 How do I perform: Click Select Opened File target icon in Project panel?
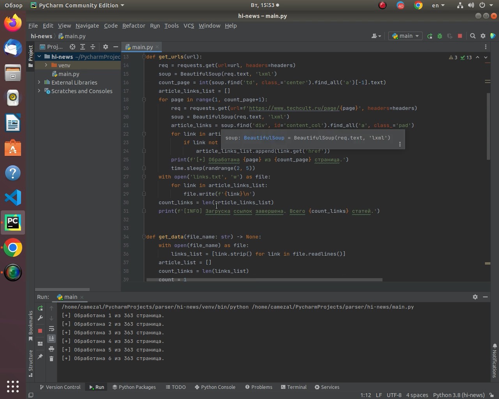pyautogui.click(x=73, y=47)
